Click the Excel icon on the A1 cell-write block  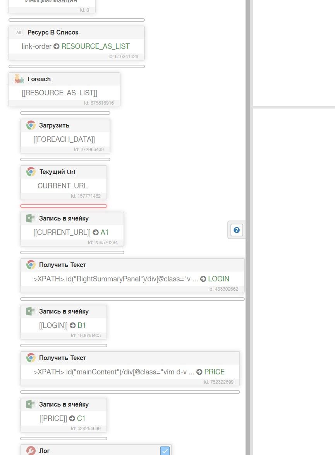click(31, 218)
